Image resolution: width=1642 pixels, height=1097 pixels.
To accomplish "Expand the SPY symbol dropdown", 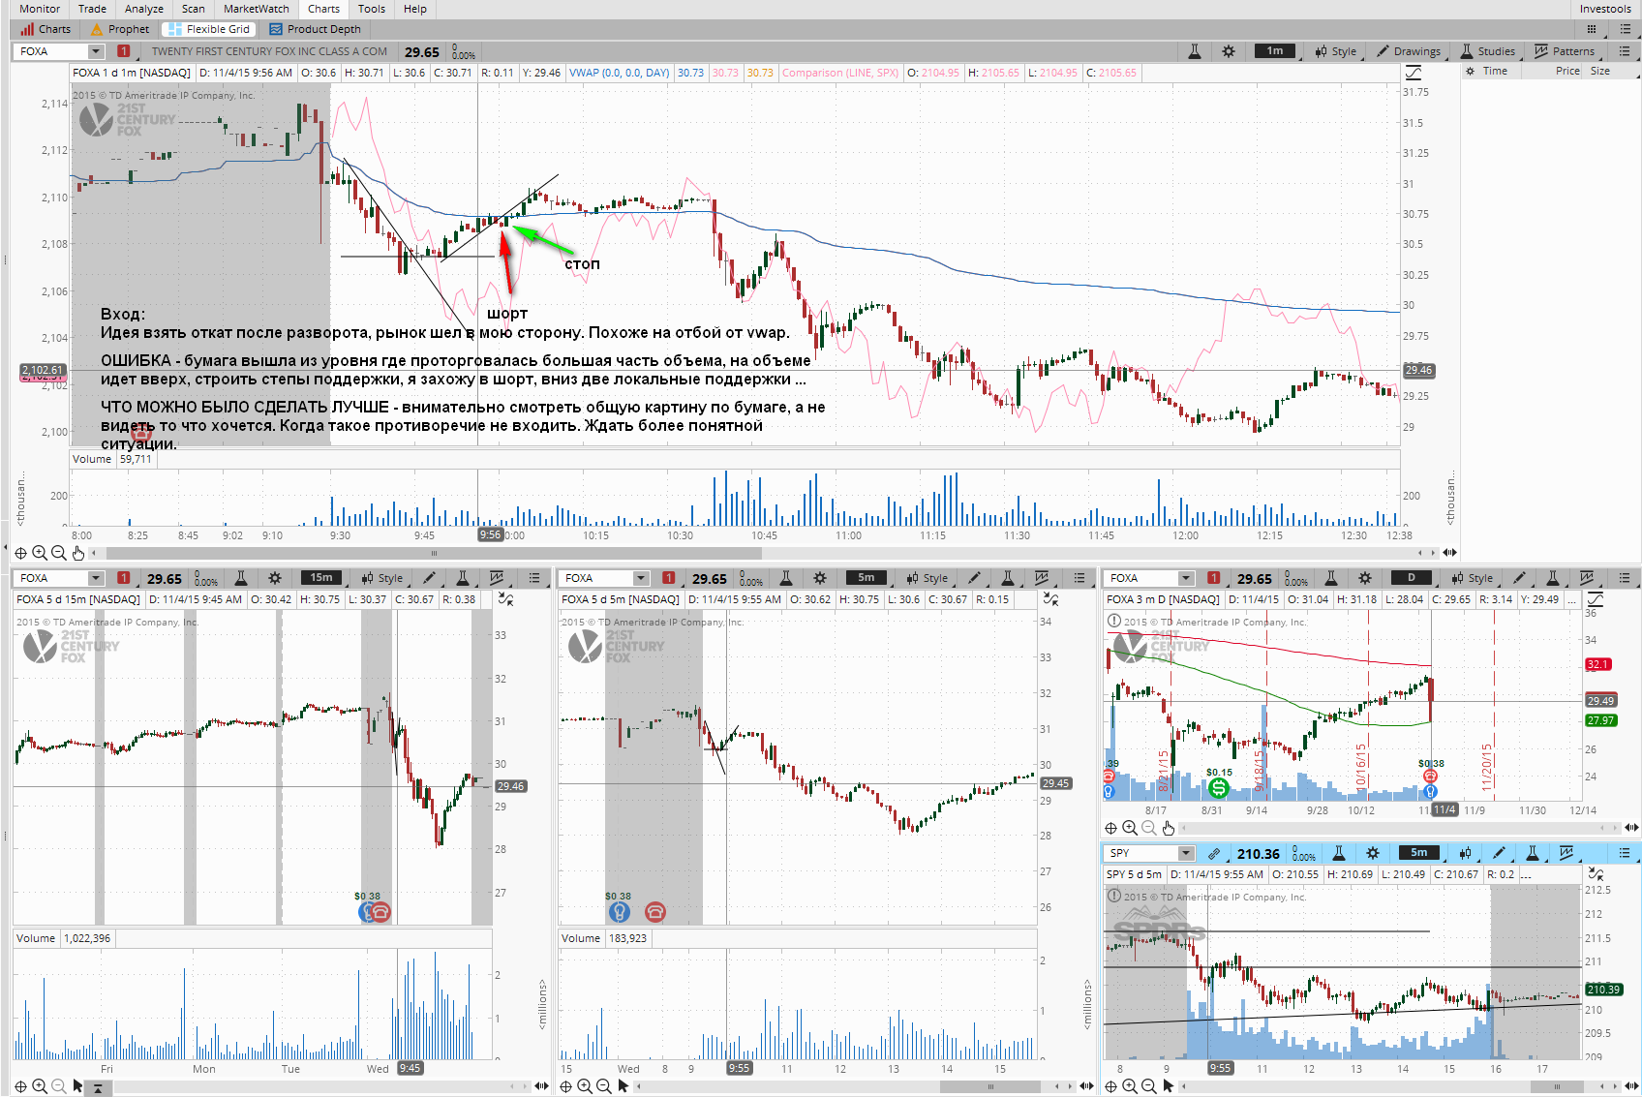I will pyautogui.click(x=1186, y=853).
